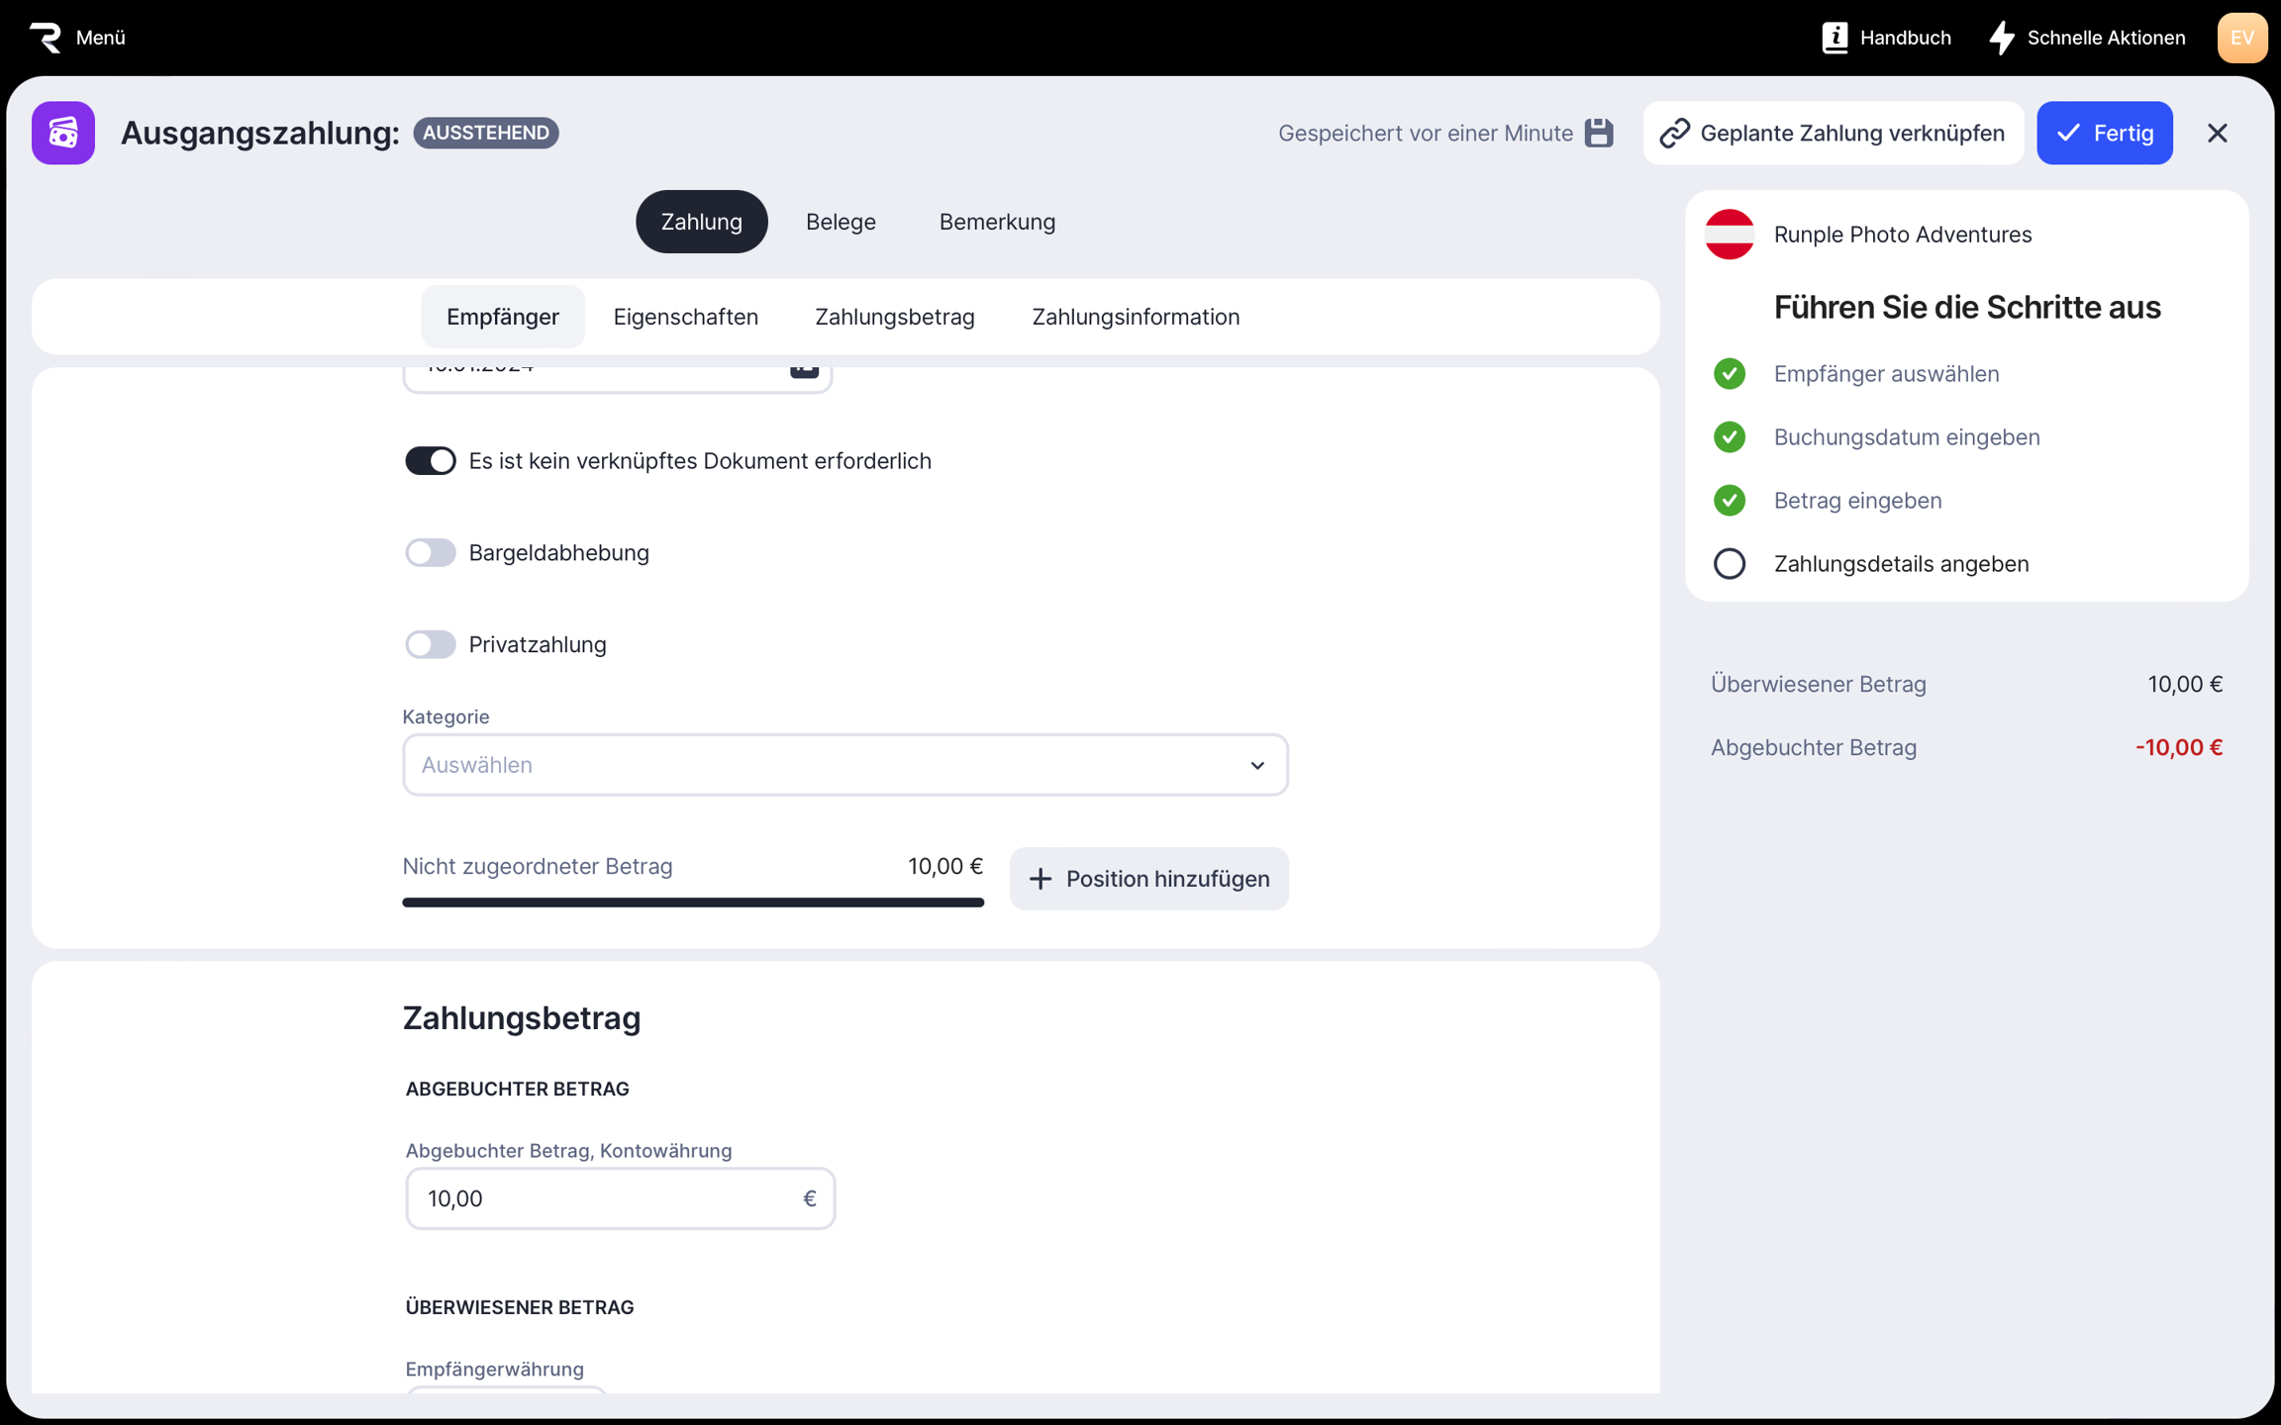Viewport: 2281px width, 1425px height.
Task: Click the Schnelle Aktionen lightning icon
Action: (x=2002, y=38)
